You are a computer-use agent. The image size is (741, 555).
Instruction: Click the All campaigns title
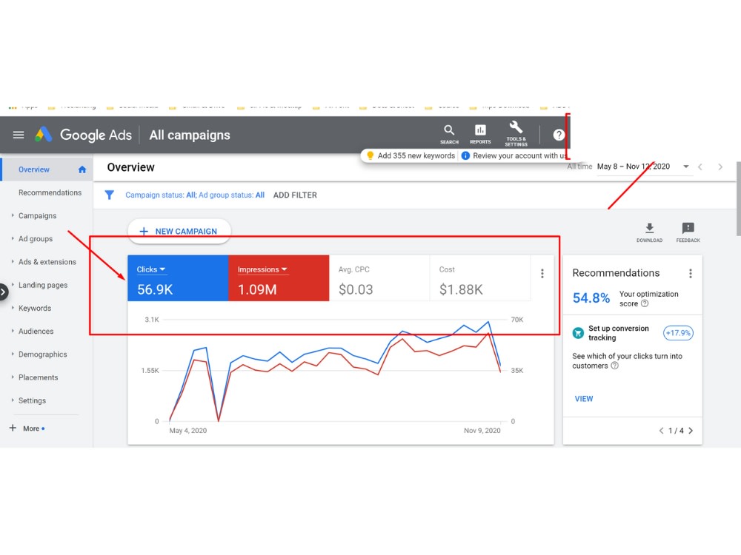pos(190,135)
